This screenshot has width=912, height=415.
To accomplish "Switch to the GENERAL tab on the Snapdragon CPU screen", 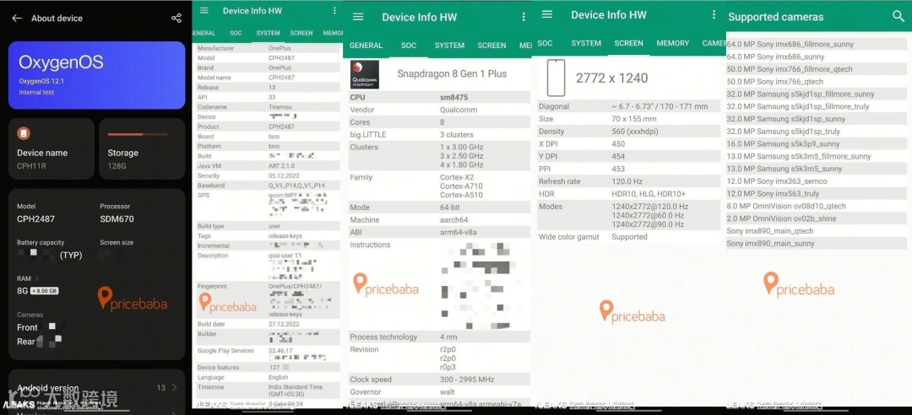I will click(366, 46).
